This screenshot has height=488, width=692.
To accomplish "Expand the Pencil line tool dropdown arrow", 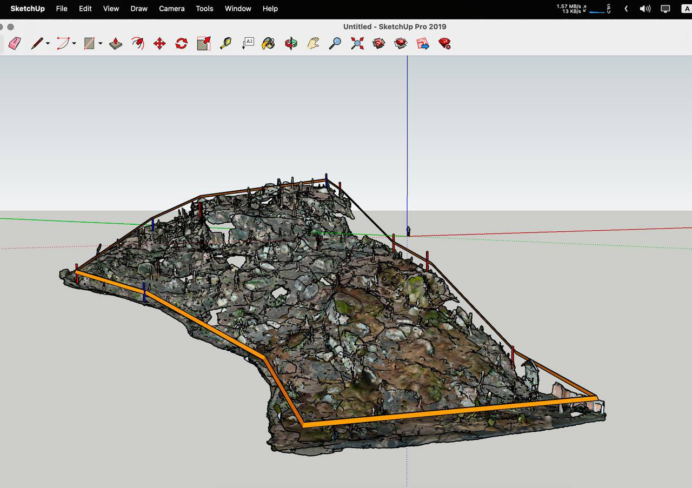I will click(48, 44).
